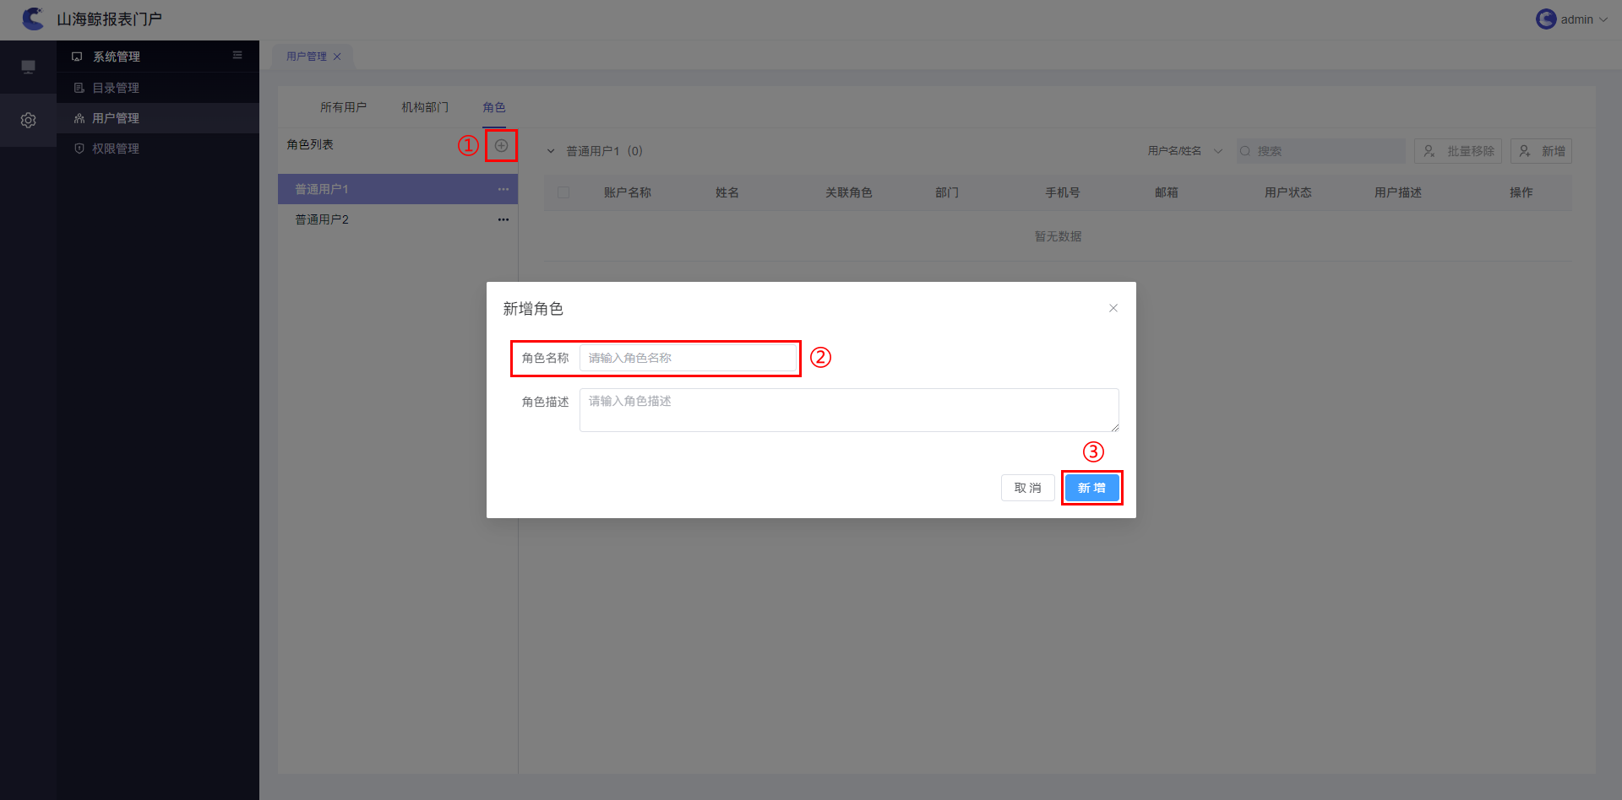Click the search magnifier icon

pos(1245,151)
